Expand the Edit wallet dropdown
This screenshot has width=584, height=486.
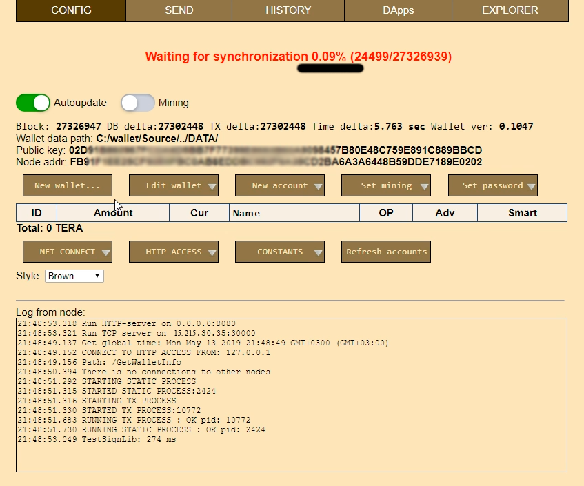(174, 185)
